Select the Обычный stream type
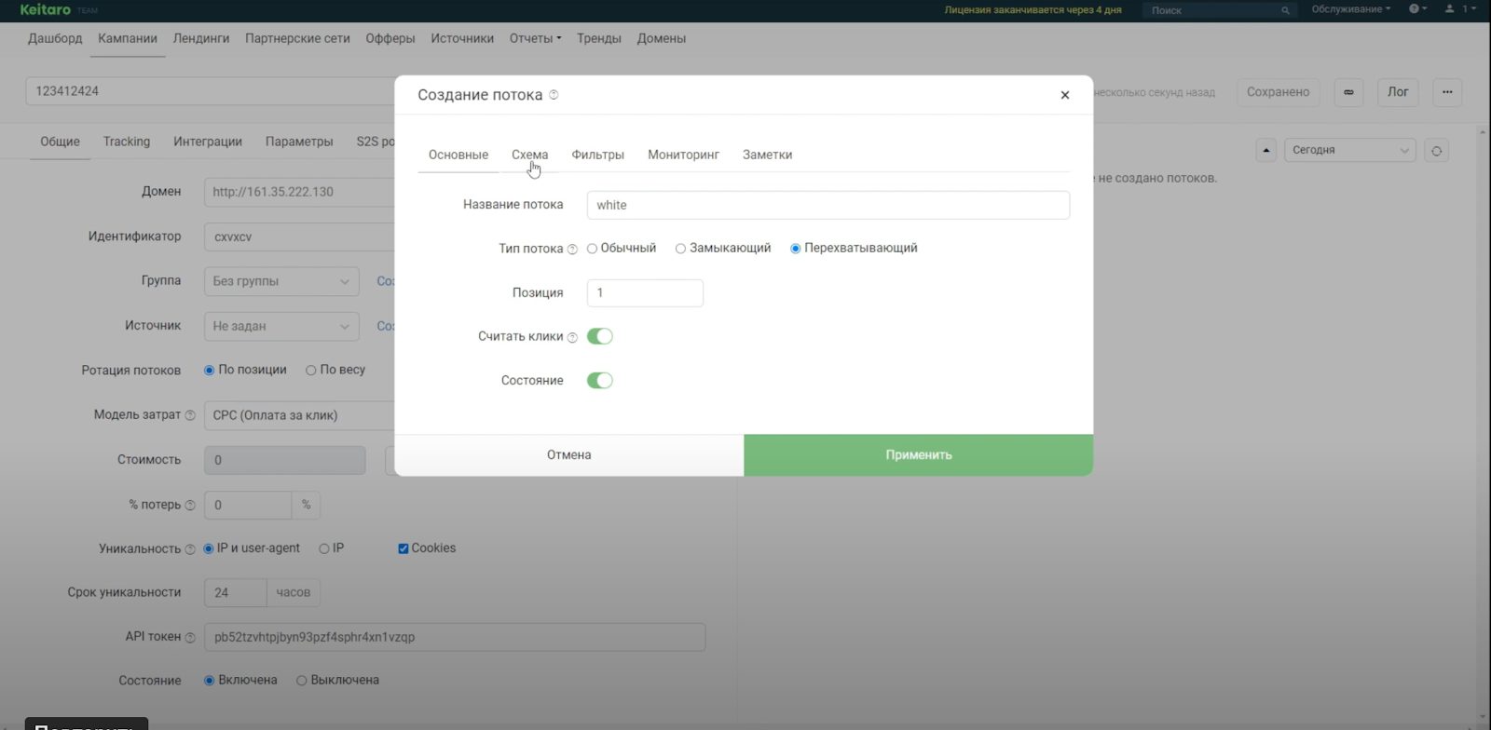Image resolution: width=1491 pixels, height=730 pixels. click(622, 249)
